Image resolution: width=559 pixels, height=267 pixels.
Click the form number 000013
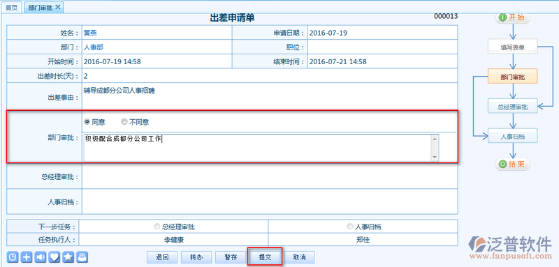point(446,16)
